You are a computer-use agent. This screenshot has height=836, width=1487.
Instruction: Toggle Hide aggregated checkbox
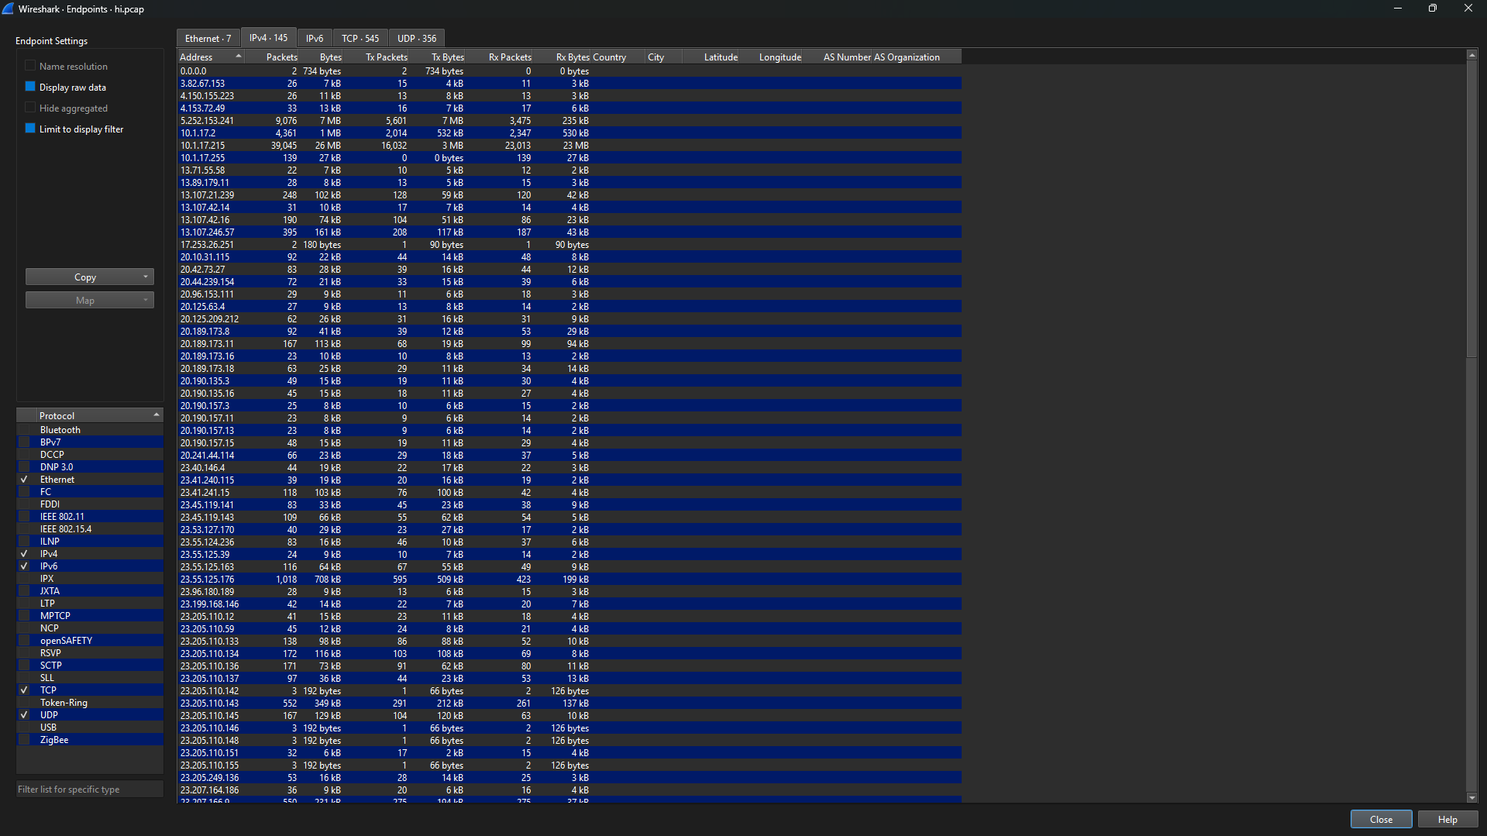[x=30, y=108]
